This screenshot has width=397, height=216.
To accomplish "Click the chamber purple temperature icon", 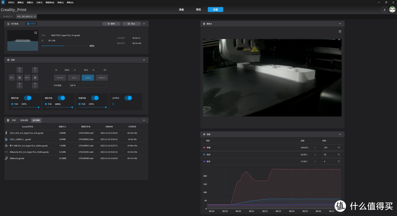I will (x=204, y=161).
